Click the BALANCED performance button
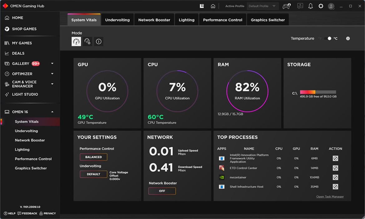 coord(93,157)
